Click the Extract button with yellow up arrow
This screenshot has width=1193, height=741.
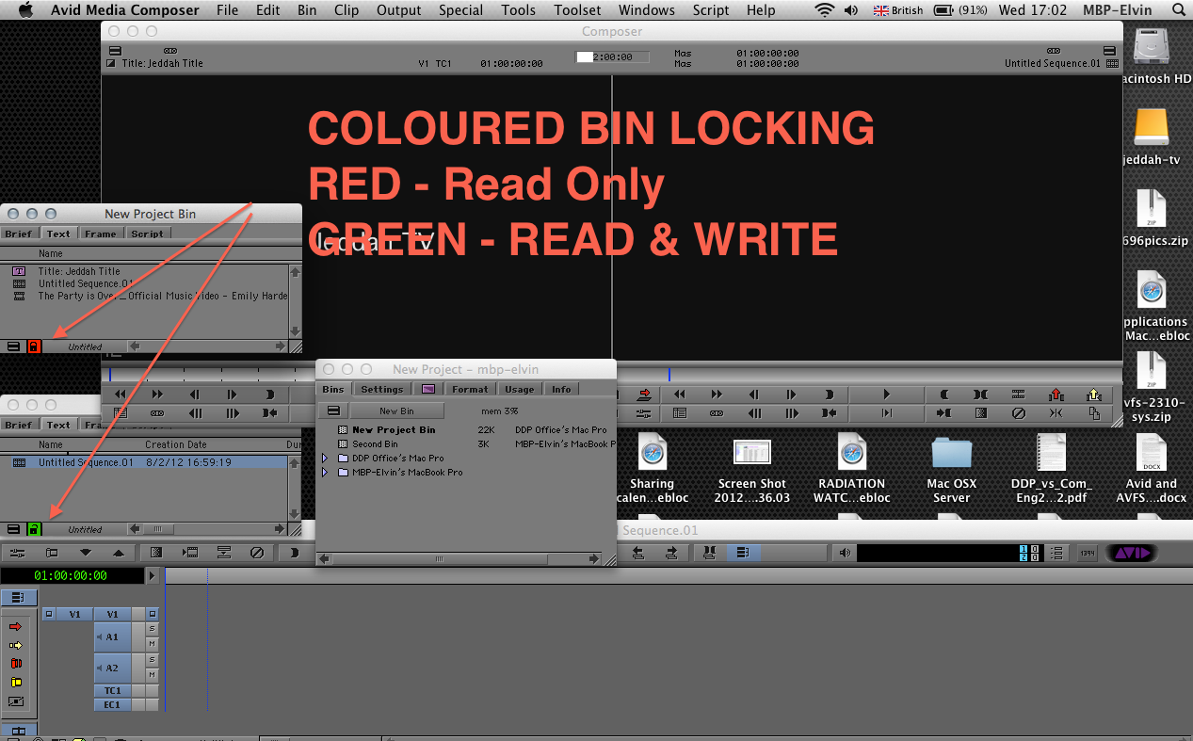point(1093,395)
